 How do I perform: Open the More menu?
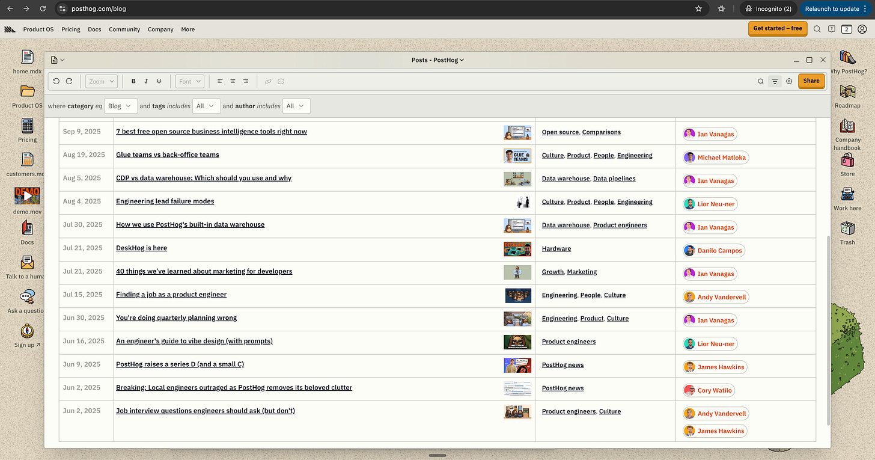pyautogui.click(x=188, y=29)
